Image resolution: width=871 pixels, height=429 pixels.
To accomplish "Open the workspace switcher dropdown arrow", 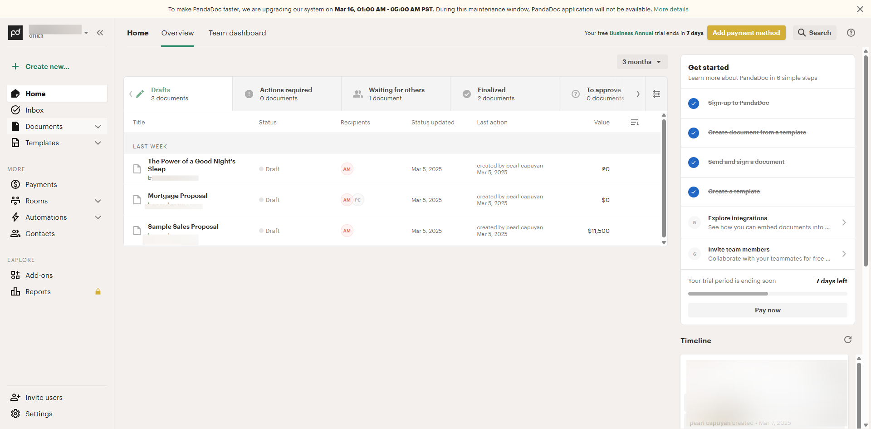I will 86,33.
